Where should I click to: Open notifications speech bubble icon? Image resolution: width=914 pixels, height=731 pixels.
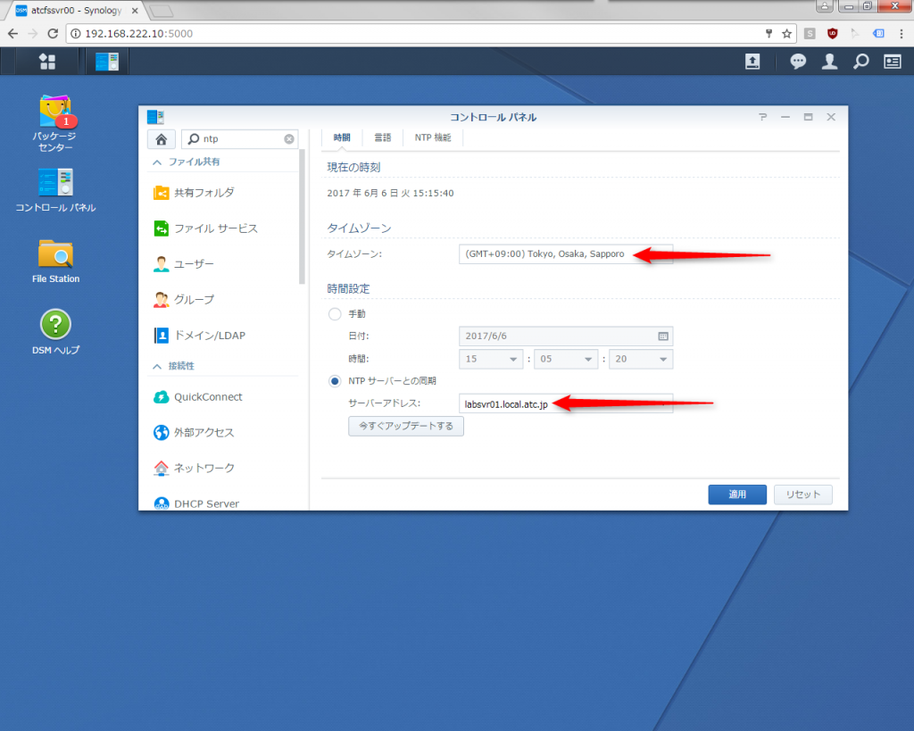798,62
